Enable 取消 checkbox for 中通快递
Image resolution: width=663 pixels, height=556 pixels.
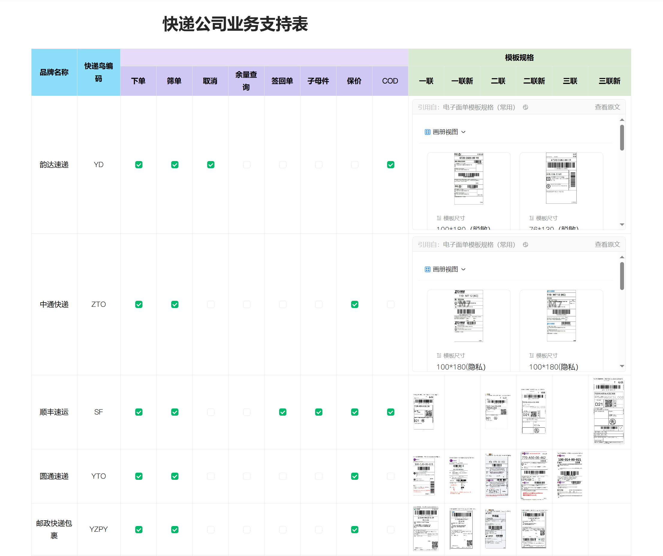point(211,304)
